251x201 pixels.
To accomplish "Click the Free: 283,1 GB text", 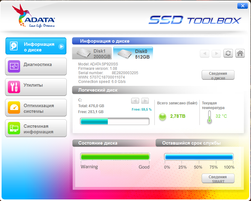I will (x=91, y=112).
